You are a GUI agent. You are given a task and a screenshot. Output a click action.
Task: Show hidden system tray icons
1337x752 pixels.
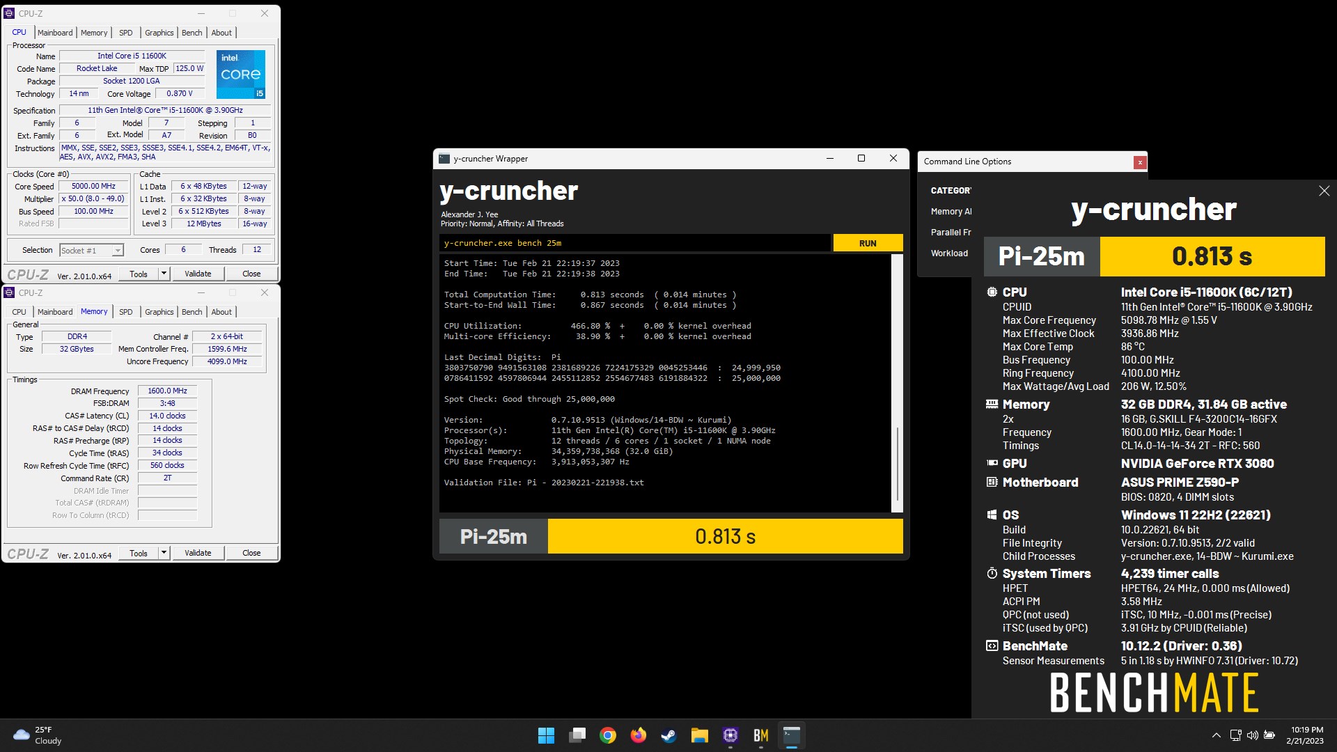[x=1216, y=735]
